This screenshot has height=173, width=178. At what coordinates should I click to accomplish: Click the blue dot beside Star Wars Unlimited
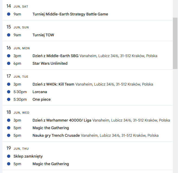tap(9, 63)
